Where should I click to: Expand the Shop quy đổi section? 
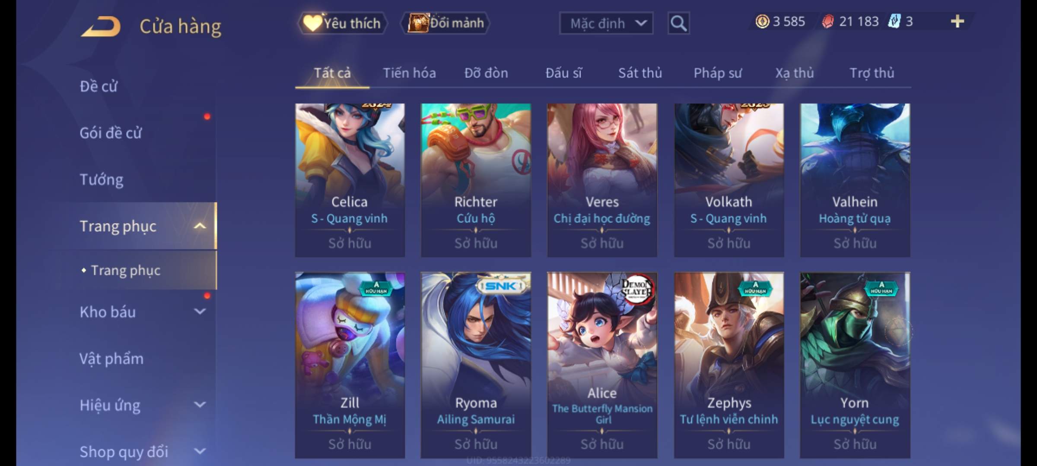click(x=200, y=451)
